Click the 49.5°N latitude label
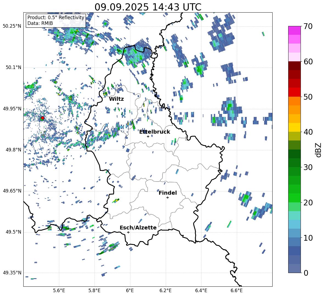Screen dimensions: 325x296 (13, 232)
